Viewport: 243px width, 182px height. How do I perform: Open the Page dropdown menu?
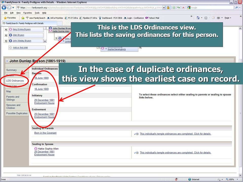(x=228, y=18)
